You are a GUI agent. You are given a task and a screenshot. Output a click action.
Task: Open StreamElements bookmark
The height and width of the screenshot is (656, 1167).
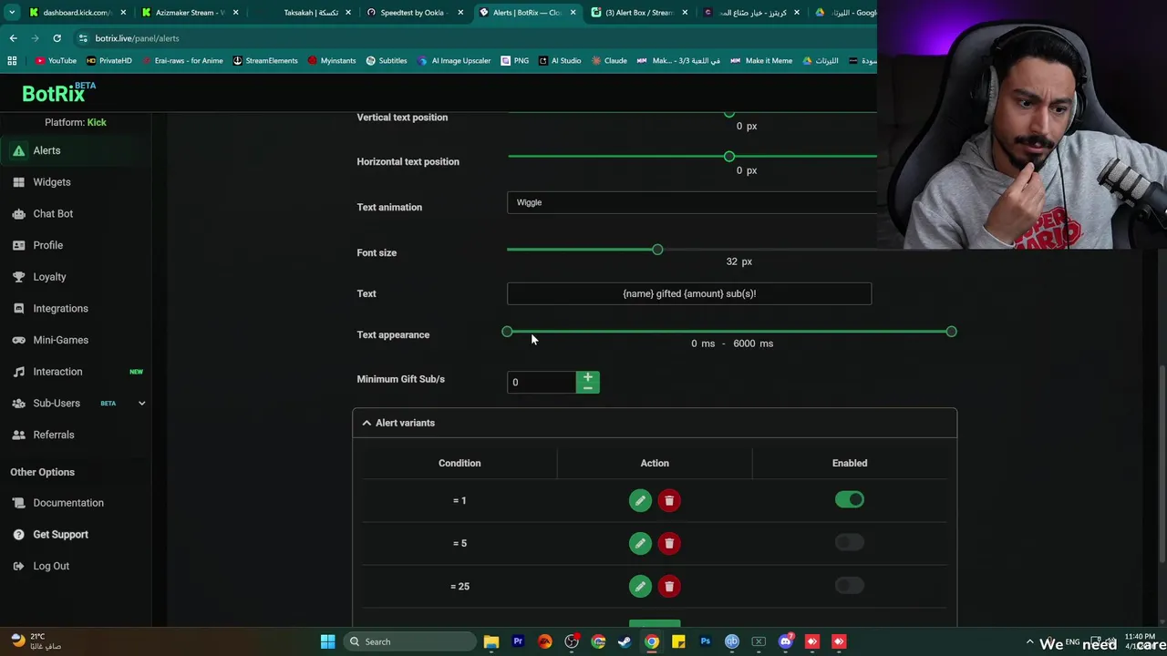[x=265, y=61]
